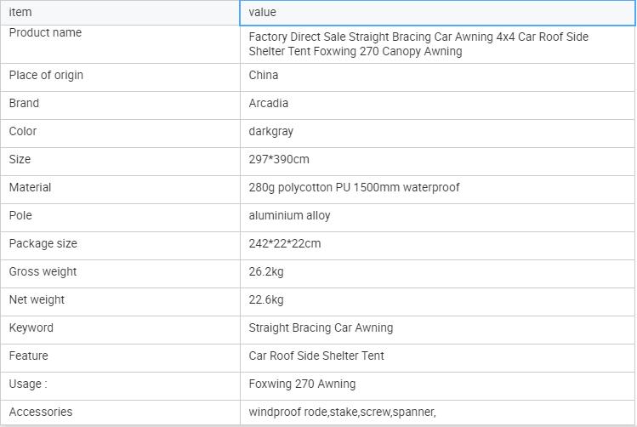
Task: Click the 'darkgray' color value
Action: click(x=271, y=131)
